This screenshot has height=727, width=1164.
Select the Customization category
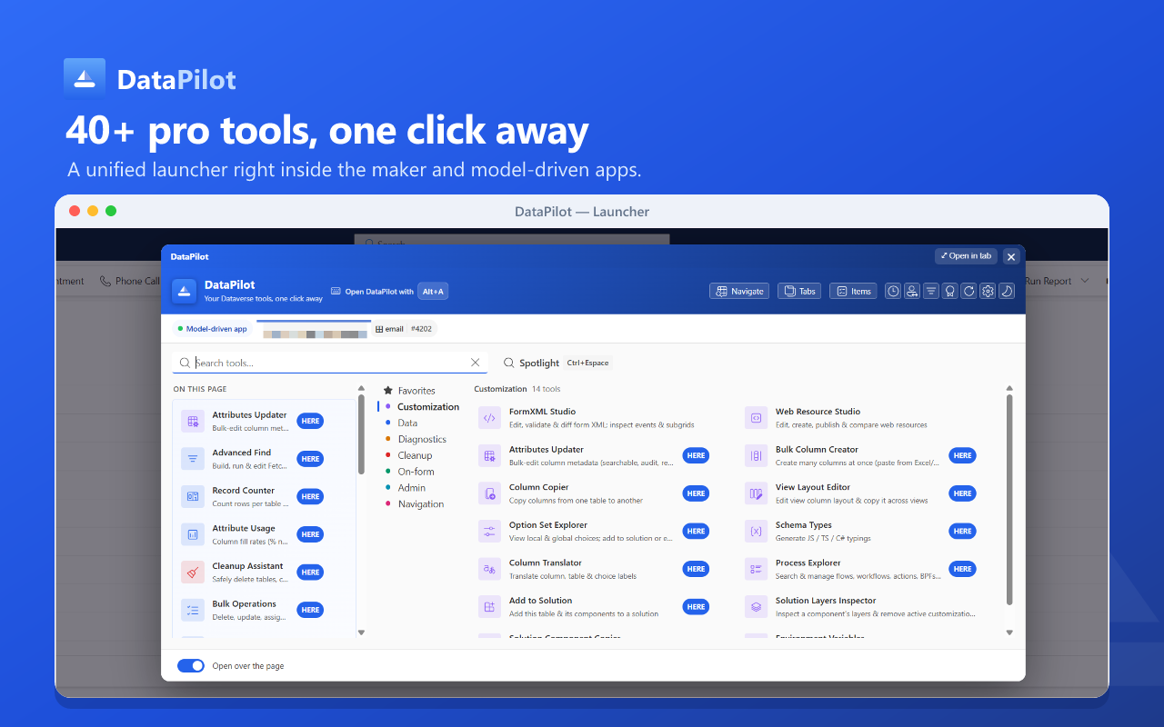tap(423, 407)
